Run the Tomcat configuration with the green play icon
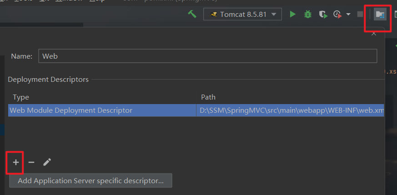The height and width of the screenshot is (195, 397). pyautogui.click(x=293, y=14)
